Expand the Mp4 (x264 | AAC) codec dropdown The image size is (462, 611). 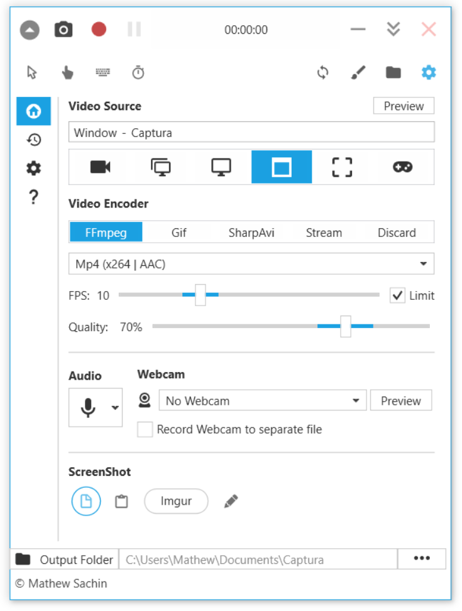click(x=423, y=264)
